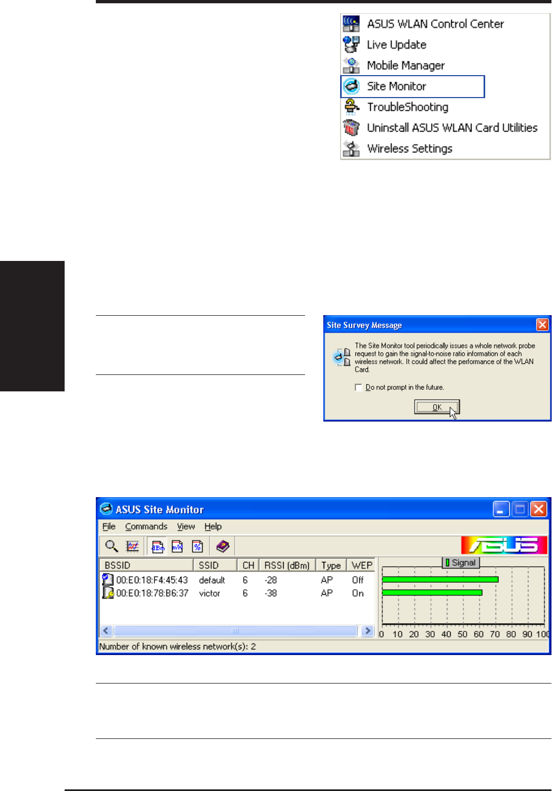Image resolution: width=552 pixels, height=791 pixels.
Task: Sort by Type column header
Action: pyautogui.click(x=331, y=565)
